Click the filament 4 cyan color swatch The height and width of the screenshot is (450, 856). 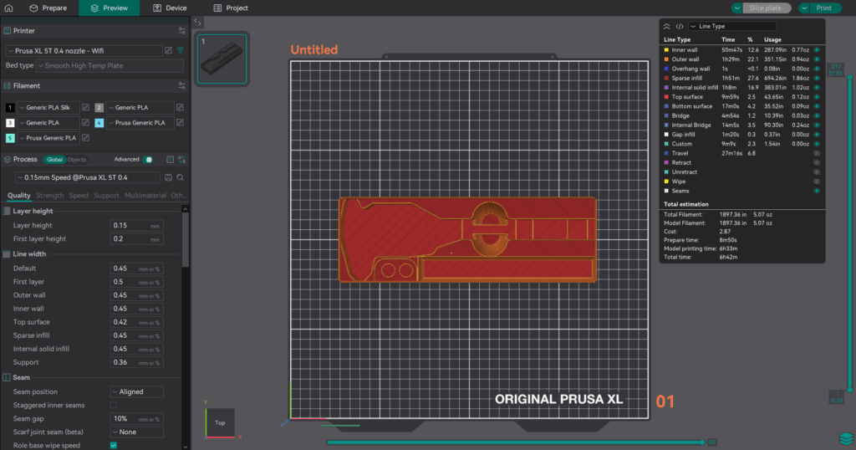click(99, 123)
